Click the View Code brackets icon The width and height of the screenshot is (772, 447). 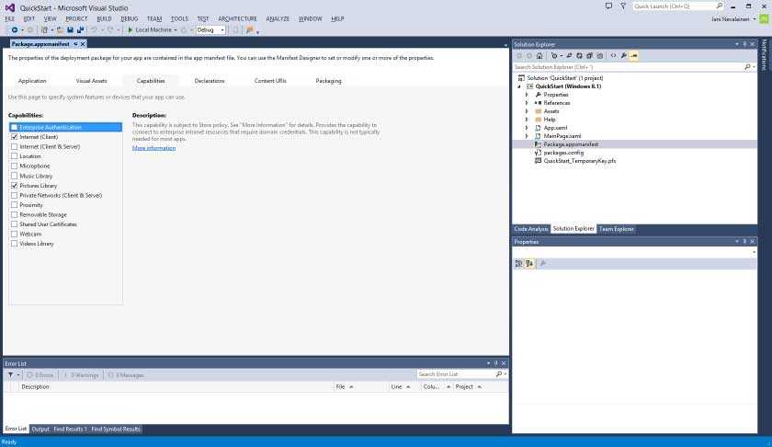point(614,56)
